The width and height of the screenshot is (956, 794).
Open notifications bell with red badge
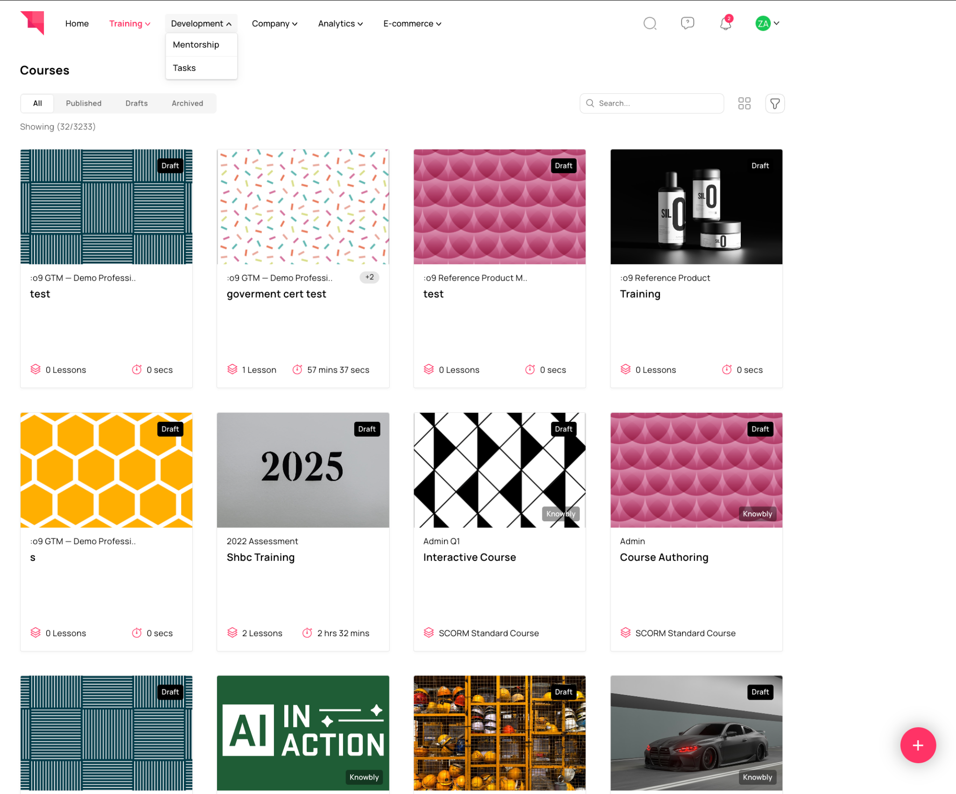(x=725, y=23)
